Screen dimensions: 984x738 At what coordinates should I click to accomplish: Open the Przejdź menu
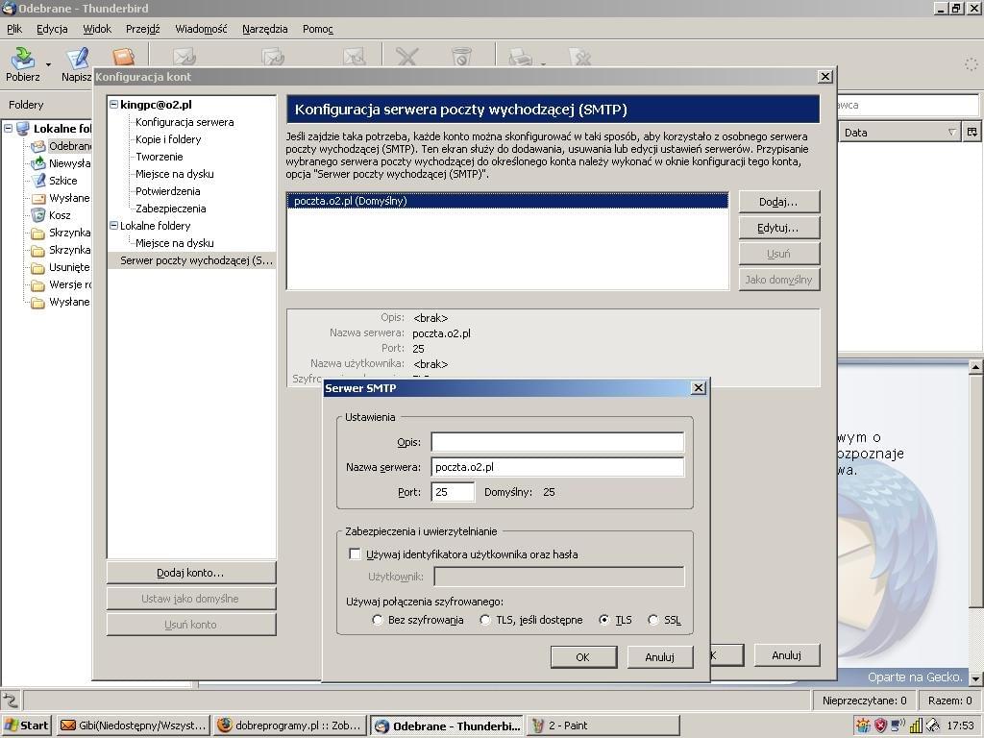point(142,29)
